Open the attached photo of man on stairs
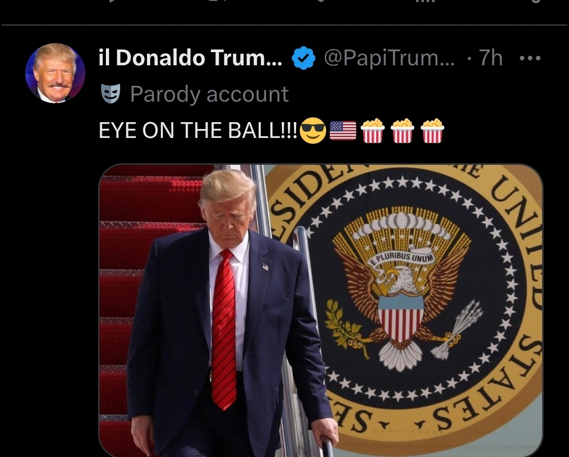Viewport: 569px width, 457px height. click(x=321, y=311)
